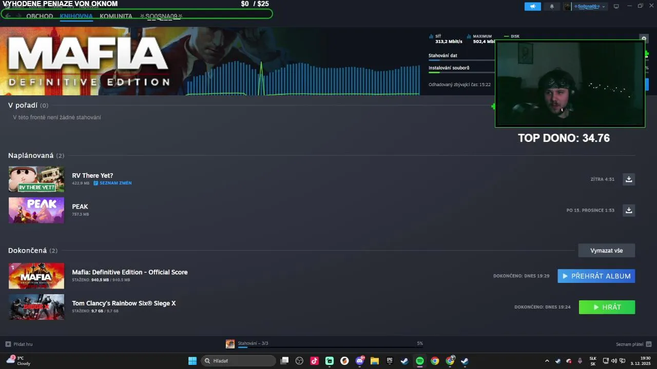
Task: Open File Explorer from the taskbar
Action: pyautogui.click(x=375, y=361)
